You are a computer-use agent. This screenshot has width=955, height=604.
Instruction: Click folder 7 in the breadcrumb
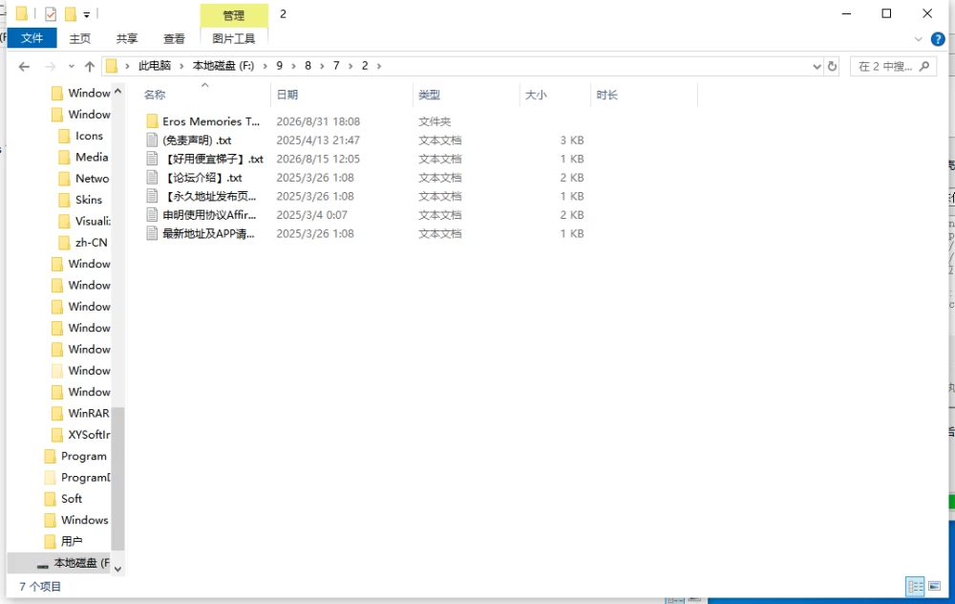click(336, 66)
